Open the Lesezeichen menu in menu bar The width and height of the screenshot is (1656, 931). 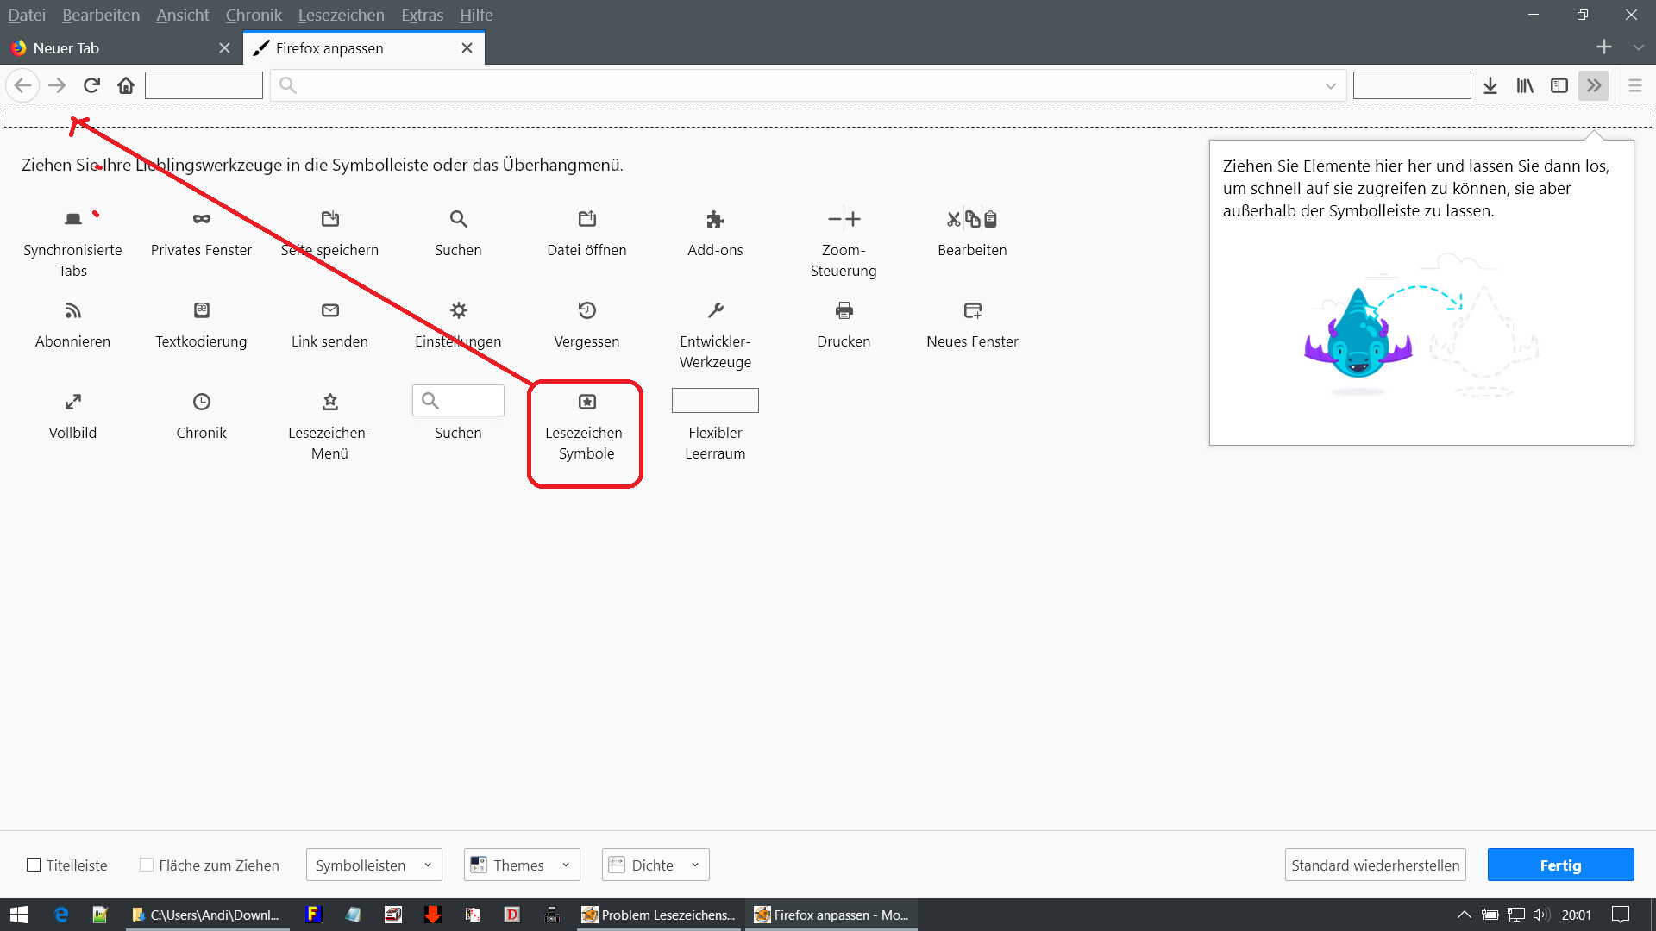click(341, 15)
